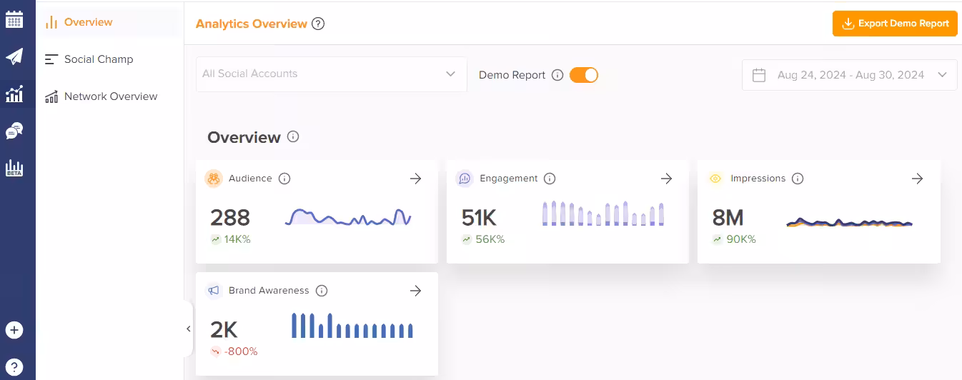Open Brand Awareness details via arrow icon
This screenshot has height=380, width=962.
pos(416,291)
